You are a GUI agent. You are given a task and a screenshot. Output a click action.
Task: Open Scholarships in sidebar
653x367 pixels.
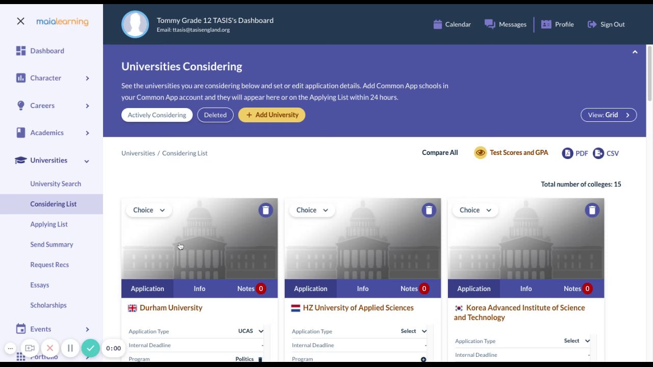[48, 305]
